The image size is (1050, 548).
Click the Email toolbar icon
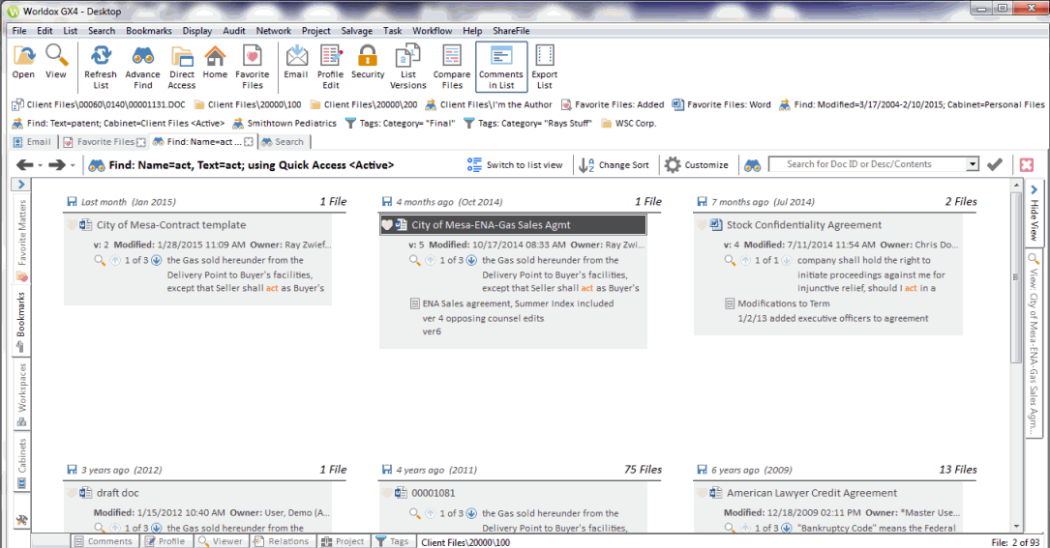[296, 62]
